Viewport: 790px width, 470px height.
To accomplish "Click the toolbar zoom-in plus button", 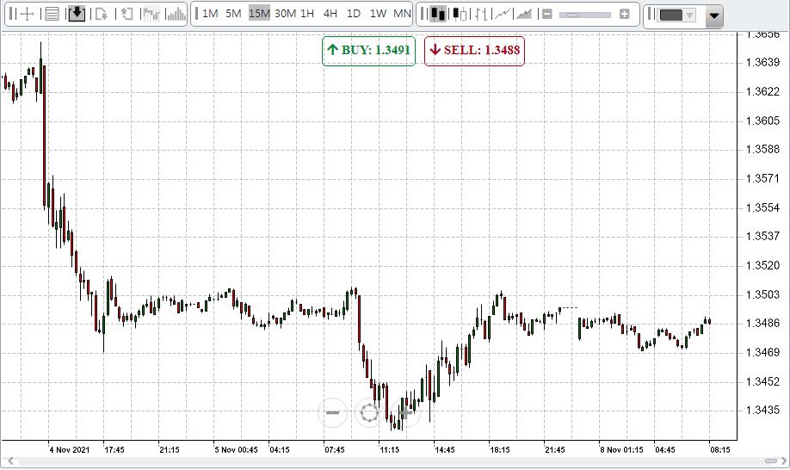I will coord(624,15).
